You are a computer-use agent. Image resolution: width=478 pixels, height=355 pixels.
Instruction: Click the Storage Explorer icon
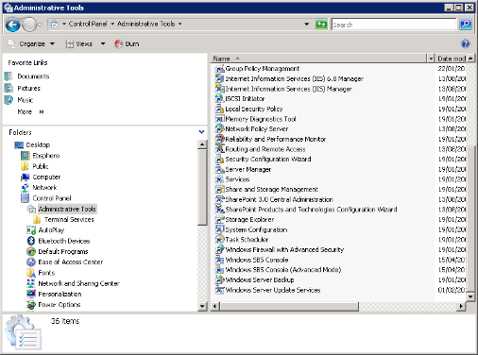(219, 220)
